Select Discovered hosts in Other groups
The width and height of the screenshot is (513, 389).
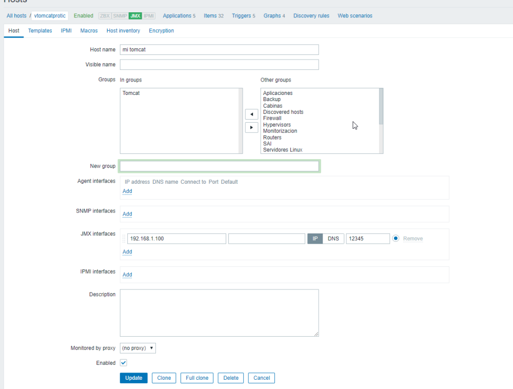click(283, 112)
